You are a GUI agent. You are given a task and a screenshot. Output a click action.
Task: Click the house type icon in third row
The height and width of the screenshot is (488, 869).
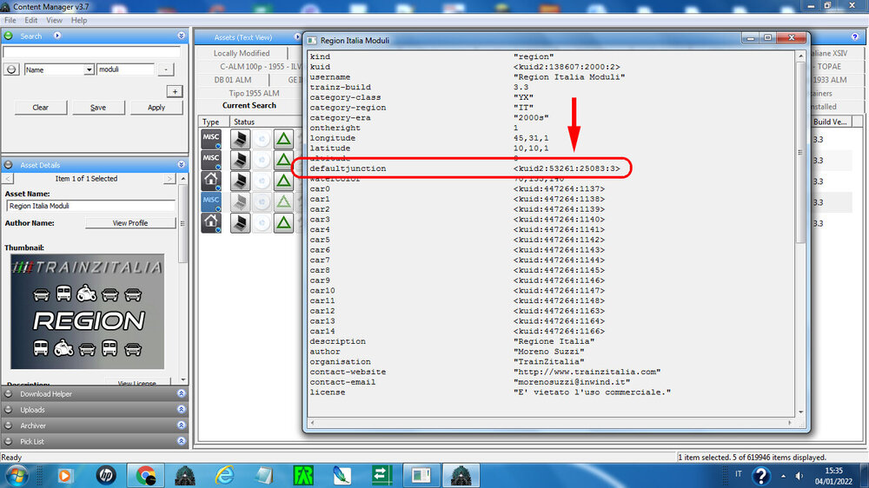tap(211, 181)
